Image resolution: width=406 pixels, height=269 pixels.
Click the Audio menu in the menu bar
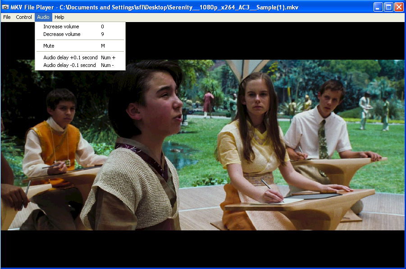point(43,17)
